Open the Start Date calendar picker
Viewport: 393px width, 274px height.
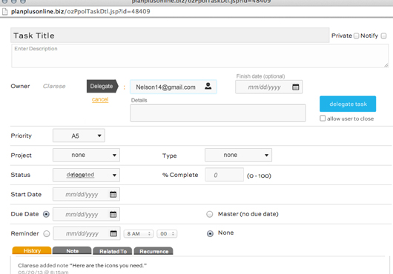(x=113, y=195)
